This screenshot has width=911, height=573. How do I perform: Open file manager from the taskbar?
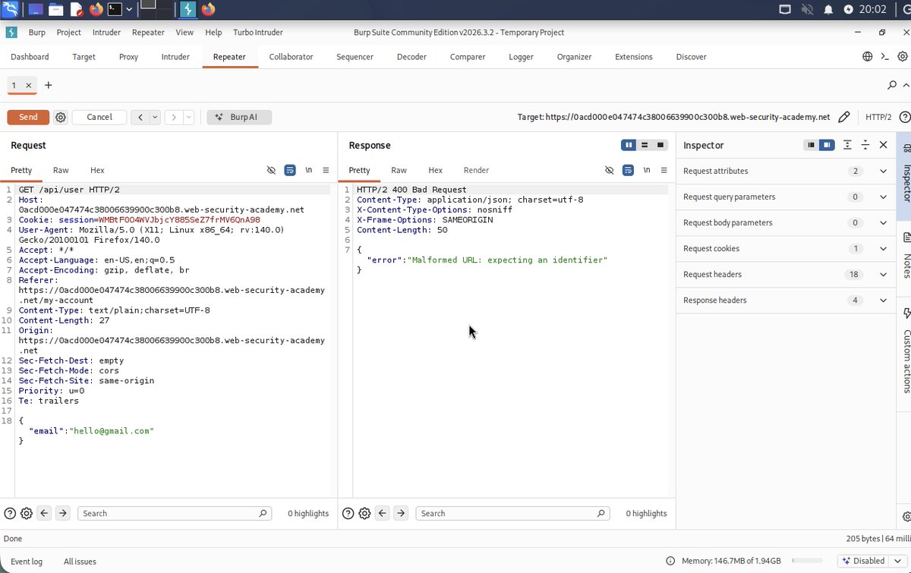tap(57, 9)
